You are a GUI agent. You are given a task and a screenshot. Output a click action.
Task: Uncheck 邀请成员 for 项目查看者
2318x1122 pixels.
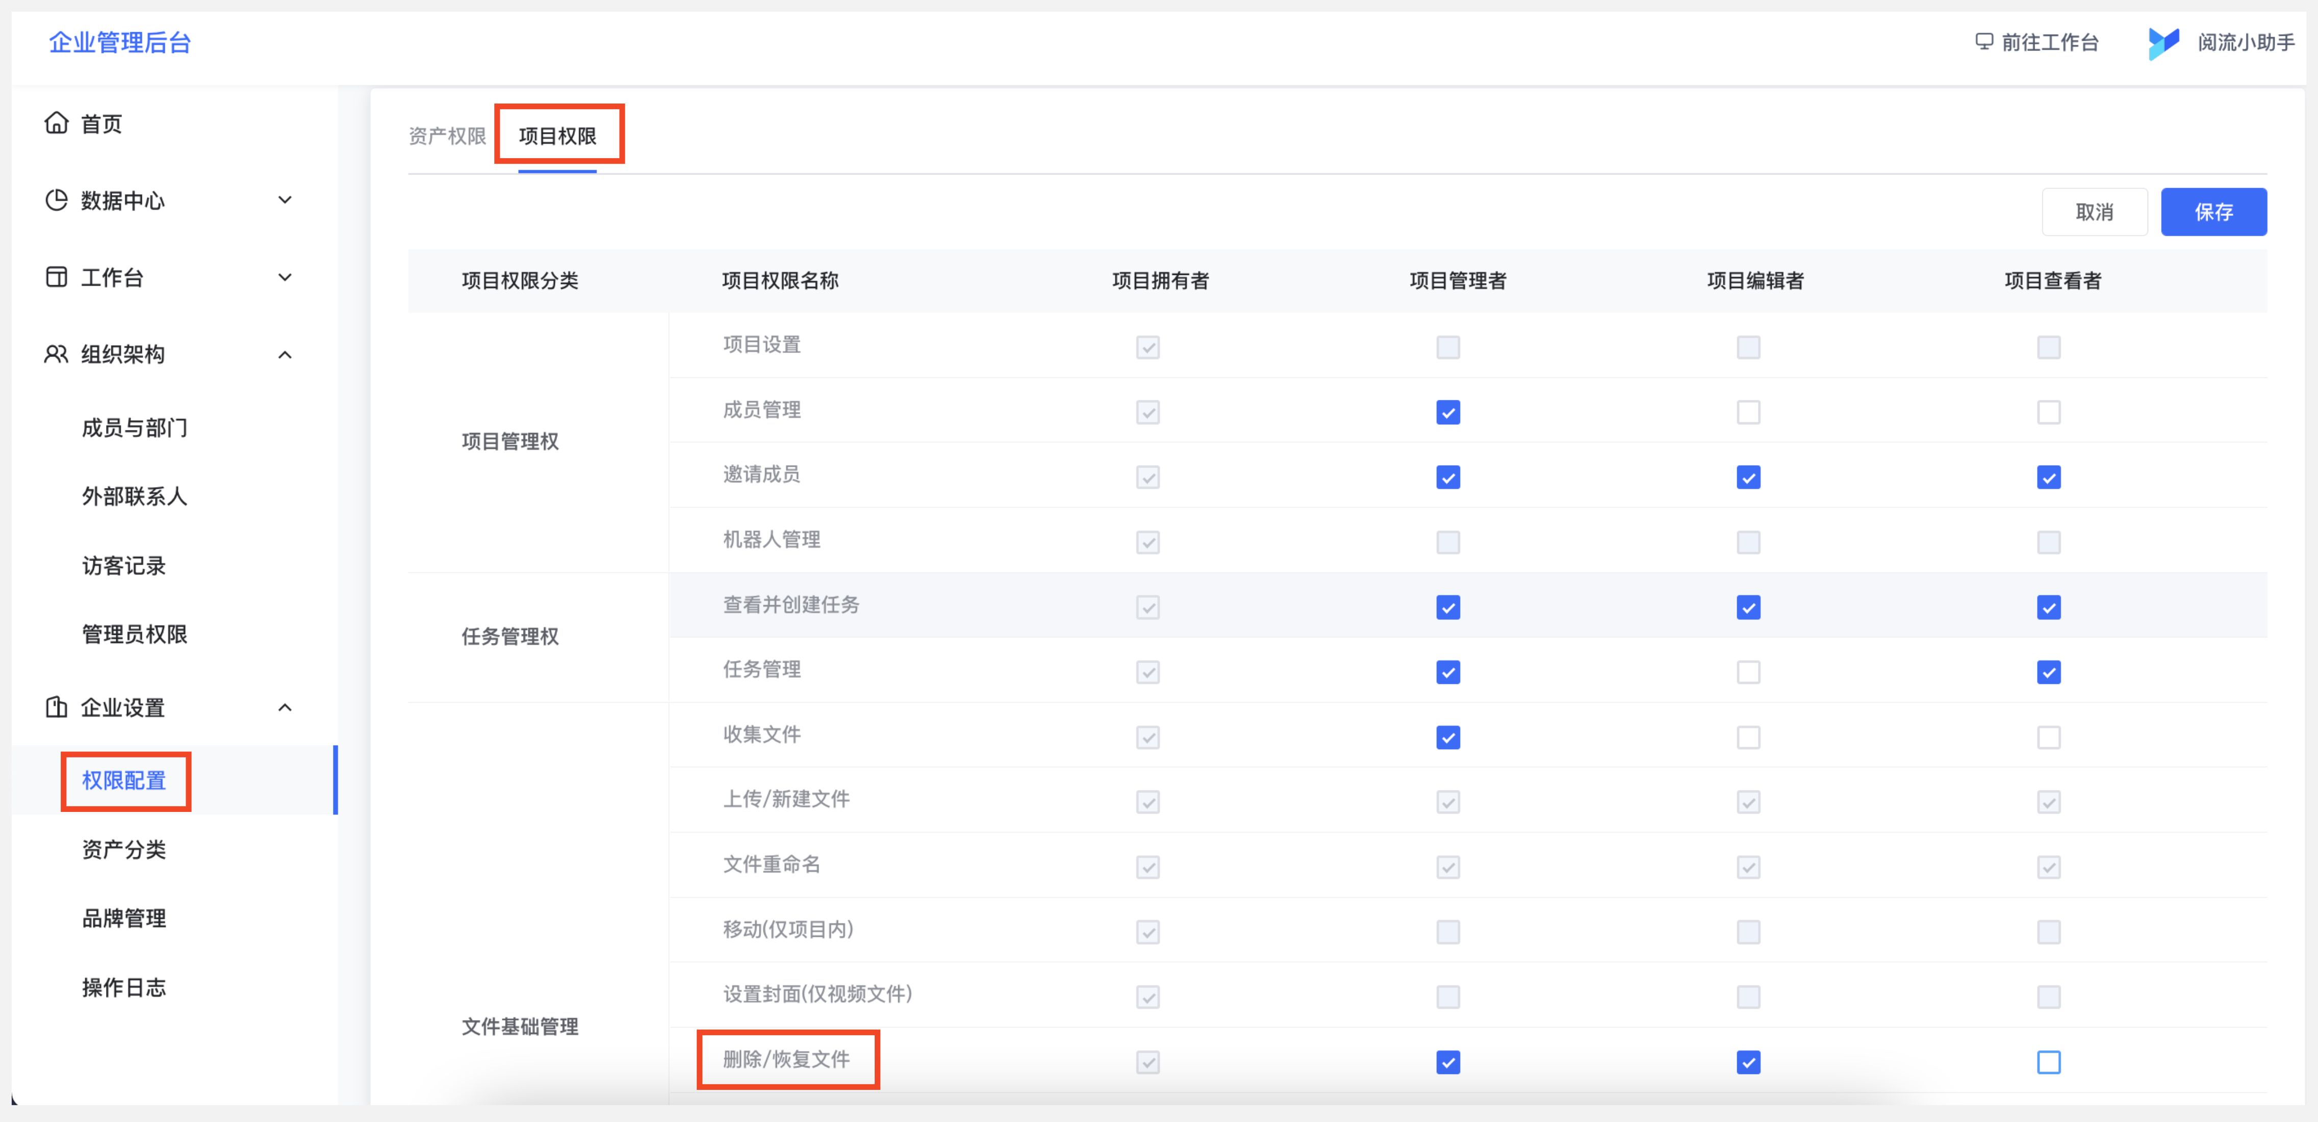click(2048, 477)
